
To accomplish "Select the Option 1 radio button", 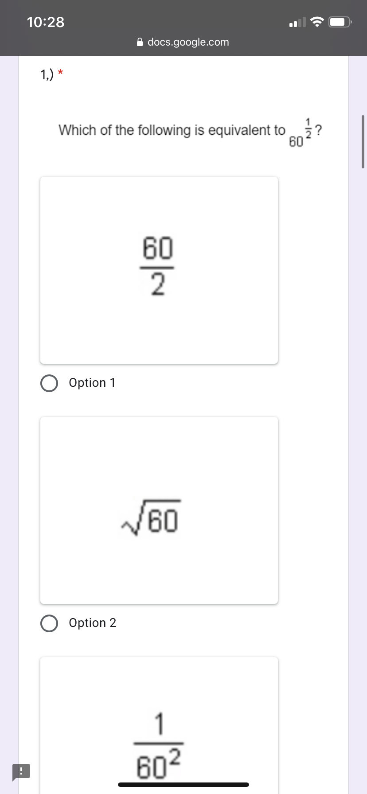I will tap(49, 383).
